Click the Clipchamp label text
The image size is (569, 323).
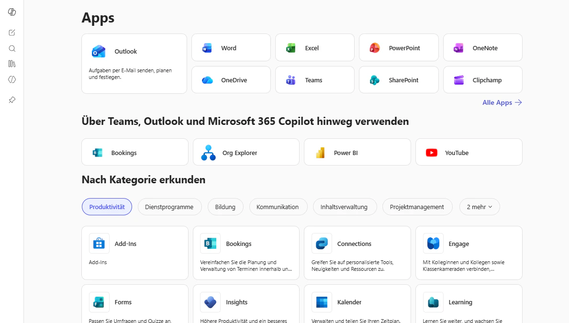[487, 80]
